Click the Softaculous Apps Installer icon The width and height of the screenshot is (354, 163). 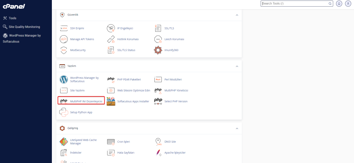point(111,102)
